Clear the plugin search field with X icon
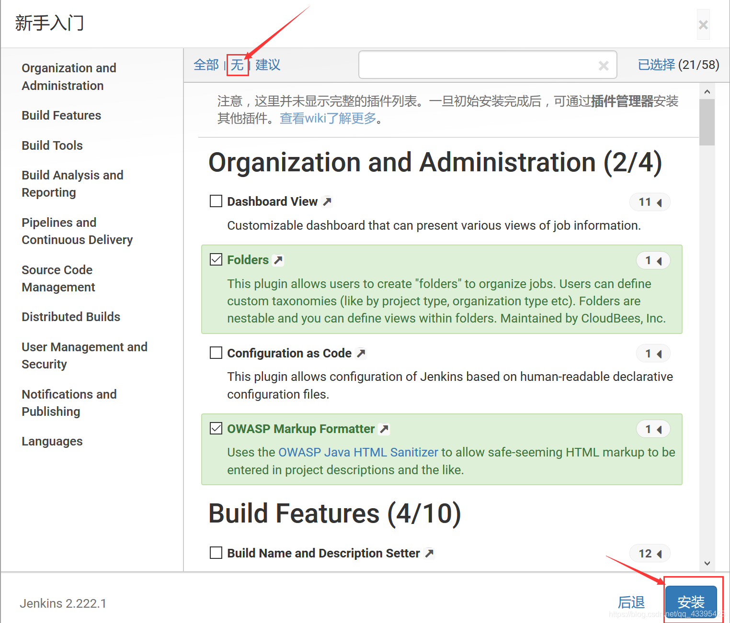730x623 pixels. tap(604, 66)
